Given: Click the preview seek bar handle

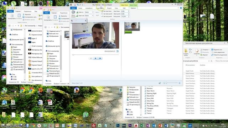Looking at the screenshot, I should (x=73, y=55).
